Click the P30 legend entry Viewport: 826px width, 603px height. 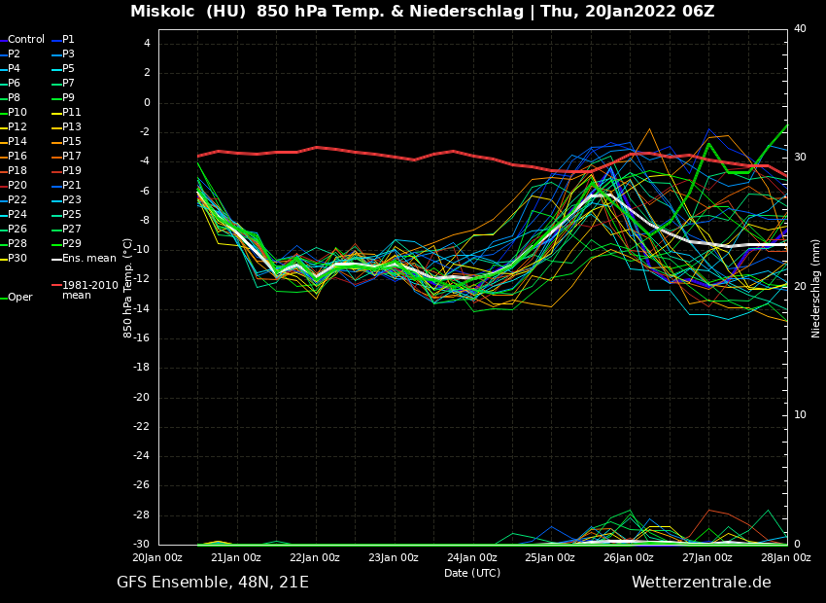pos(17,259)
